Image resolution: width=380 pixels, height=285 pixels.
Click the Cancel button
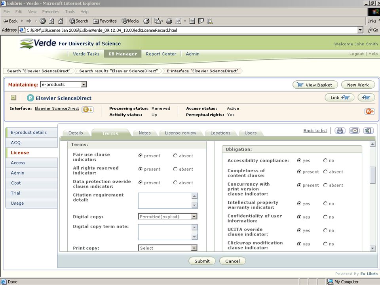coord(232,261)
